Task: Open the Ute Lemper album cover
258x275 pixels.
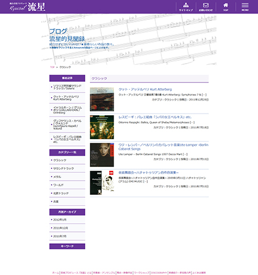Action: pos(102,155)
